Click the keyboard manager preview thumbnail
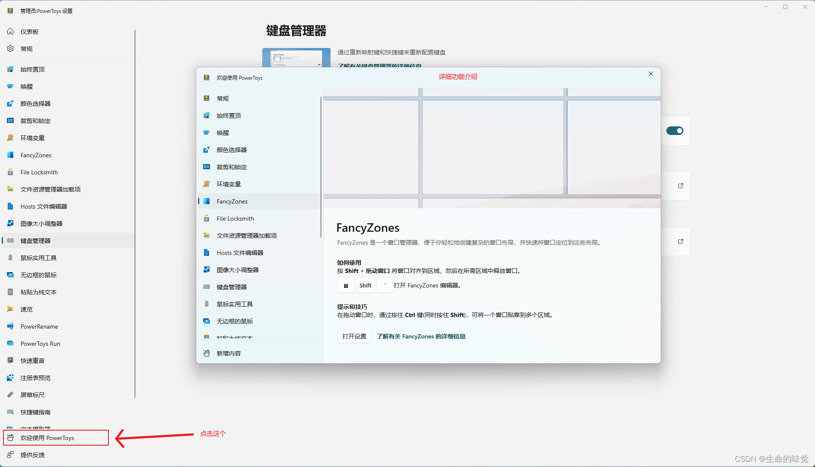815x467 pixels. 297,57
